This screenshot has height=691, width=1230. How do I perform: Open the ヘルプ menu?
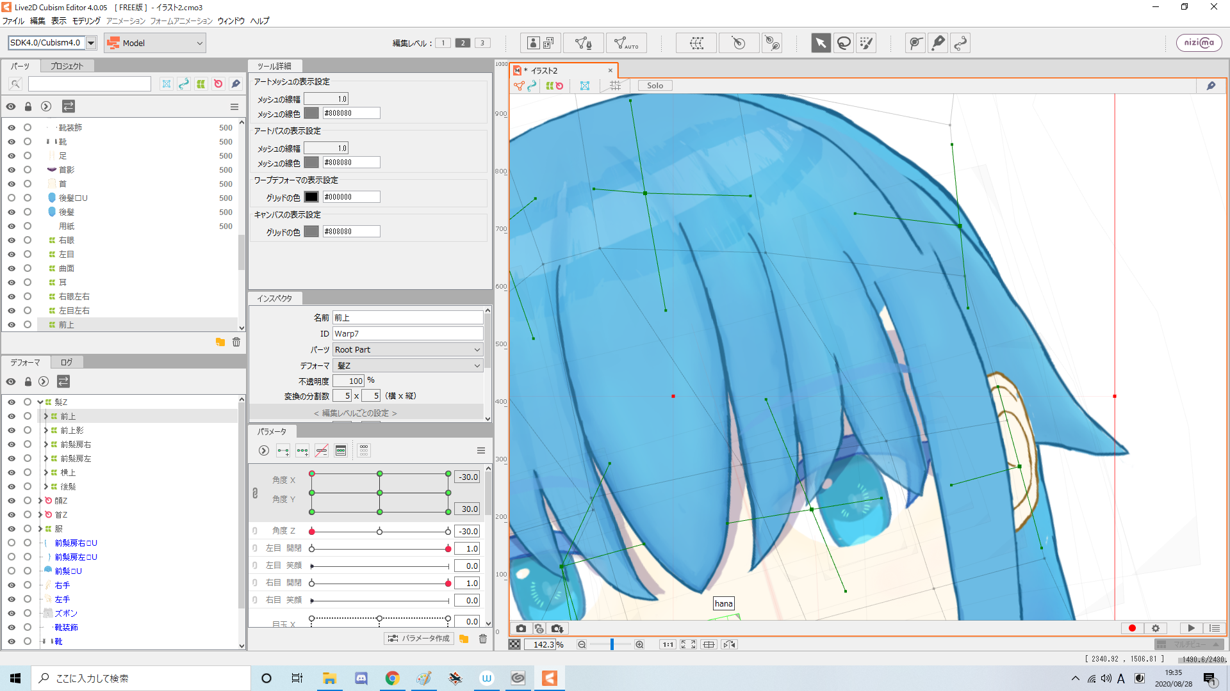click(x=259, y=21)
